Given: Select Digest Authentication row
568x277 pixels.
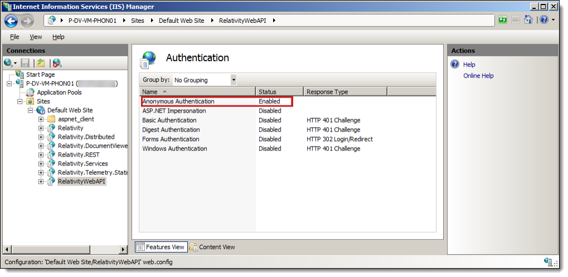Looking at the screenshot, I should (x=288, y=130).
